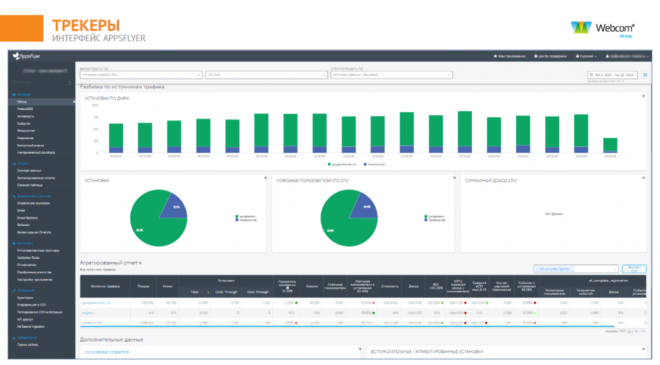Click info icon on Суммарный доход panel
660x365 pixels.
[643, 178]
